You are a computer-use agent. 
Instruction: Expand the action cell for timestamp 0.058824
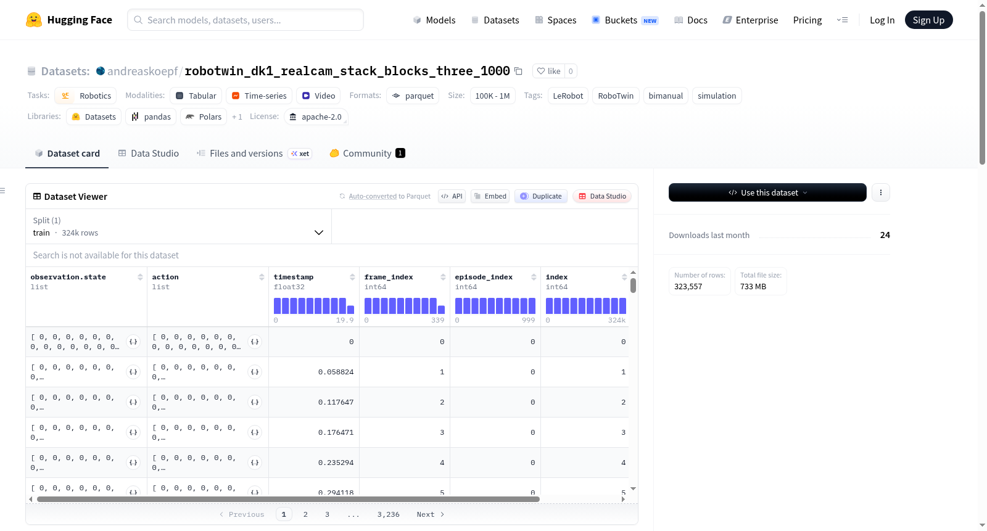click(255, 372)
